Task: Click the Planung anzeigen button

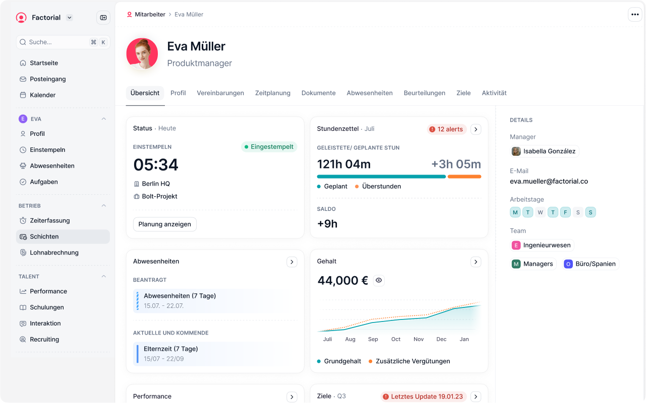Action: [164, 224]
